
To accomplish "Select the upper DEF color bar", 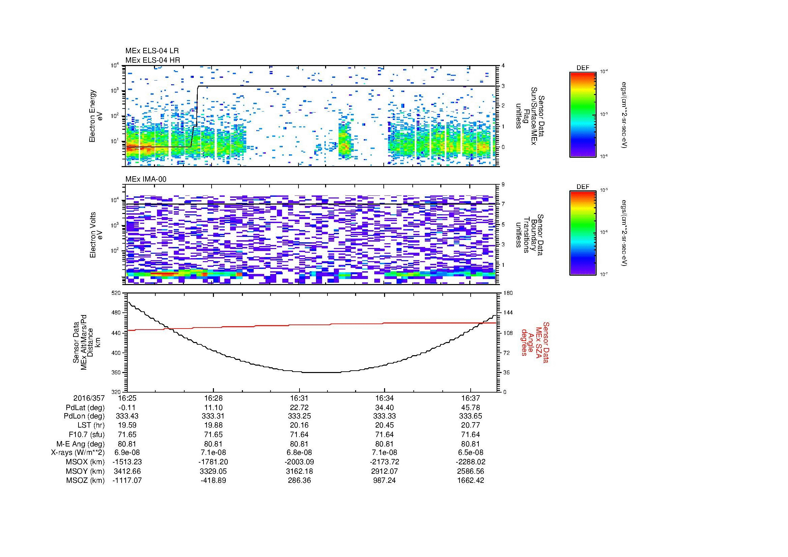I will [583, 114].
